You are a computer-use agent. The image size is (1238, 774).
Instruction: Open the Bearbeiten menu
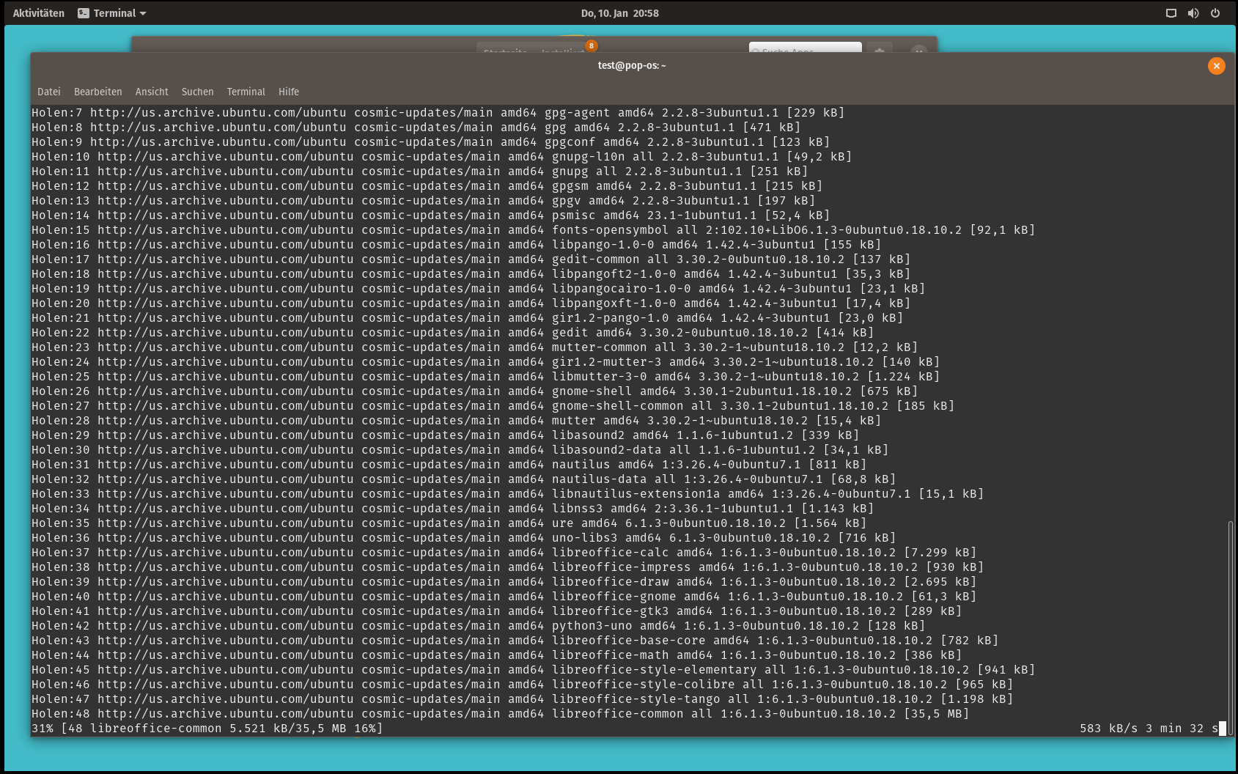point(97,92)
